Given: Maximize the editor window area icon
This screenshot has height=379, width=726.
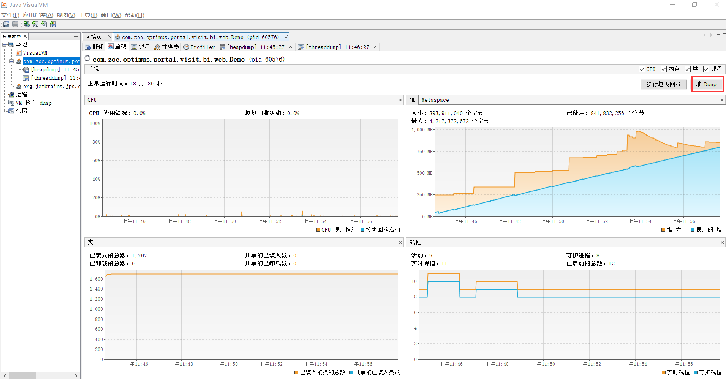Looking at the screenshot, I should [x=724, y=35].
